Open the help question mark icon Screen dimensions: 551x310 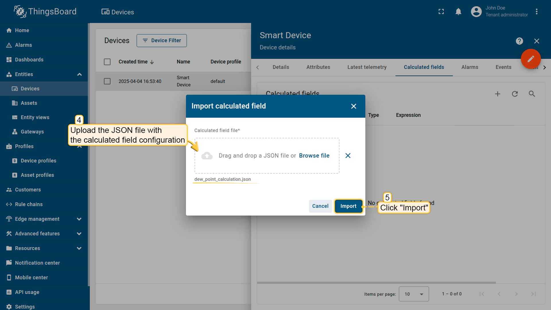point(519,41)
